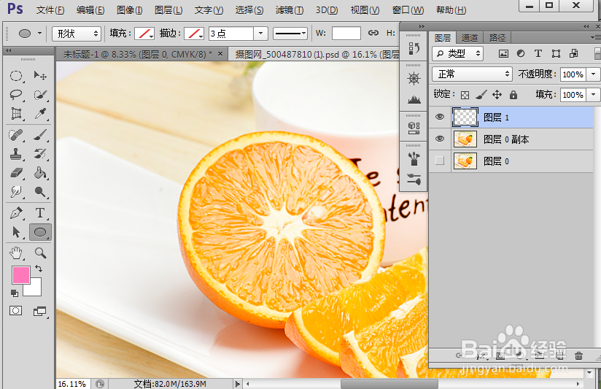Open the 描边 stroke swatch dropdown

click(194, 34)
